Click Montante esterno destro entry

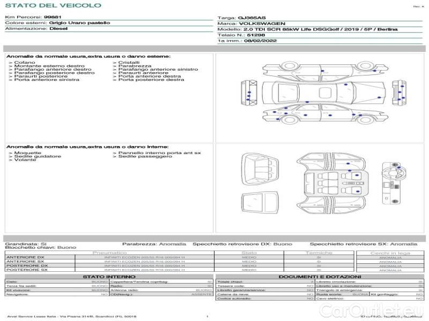(49, 66)
